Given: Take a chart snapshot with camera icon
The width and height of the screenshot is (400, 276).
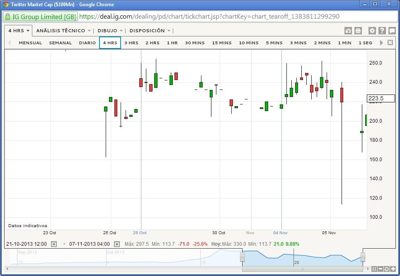Looking at the screenshot, I should tap(348, 31).
